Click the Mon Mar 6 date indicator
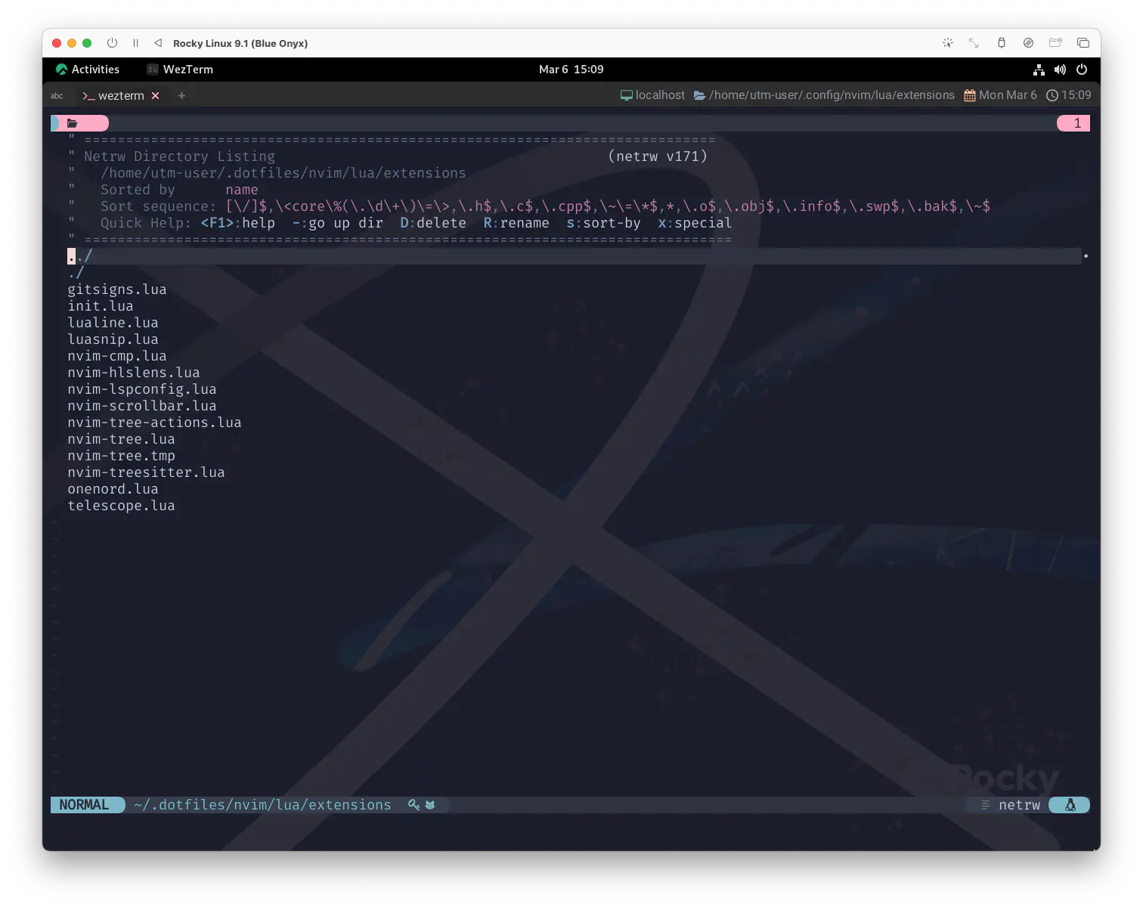This screenshot has height=907, width=1143. pyautogui.click(x=1000, y=95)
